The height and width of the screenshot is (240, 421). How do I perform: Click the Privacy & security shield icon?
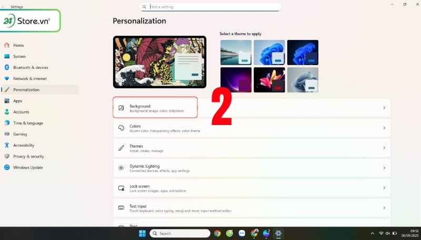coord(7,156)
